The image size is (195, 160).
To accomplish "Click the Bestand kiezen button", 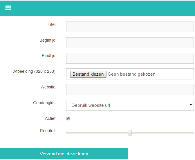I will click(88, 74).
